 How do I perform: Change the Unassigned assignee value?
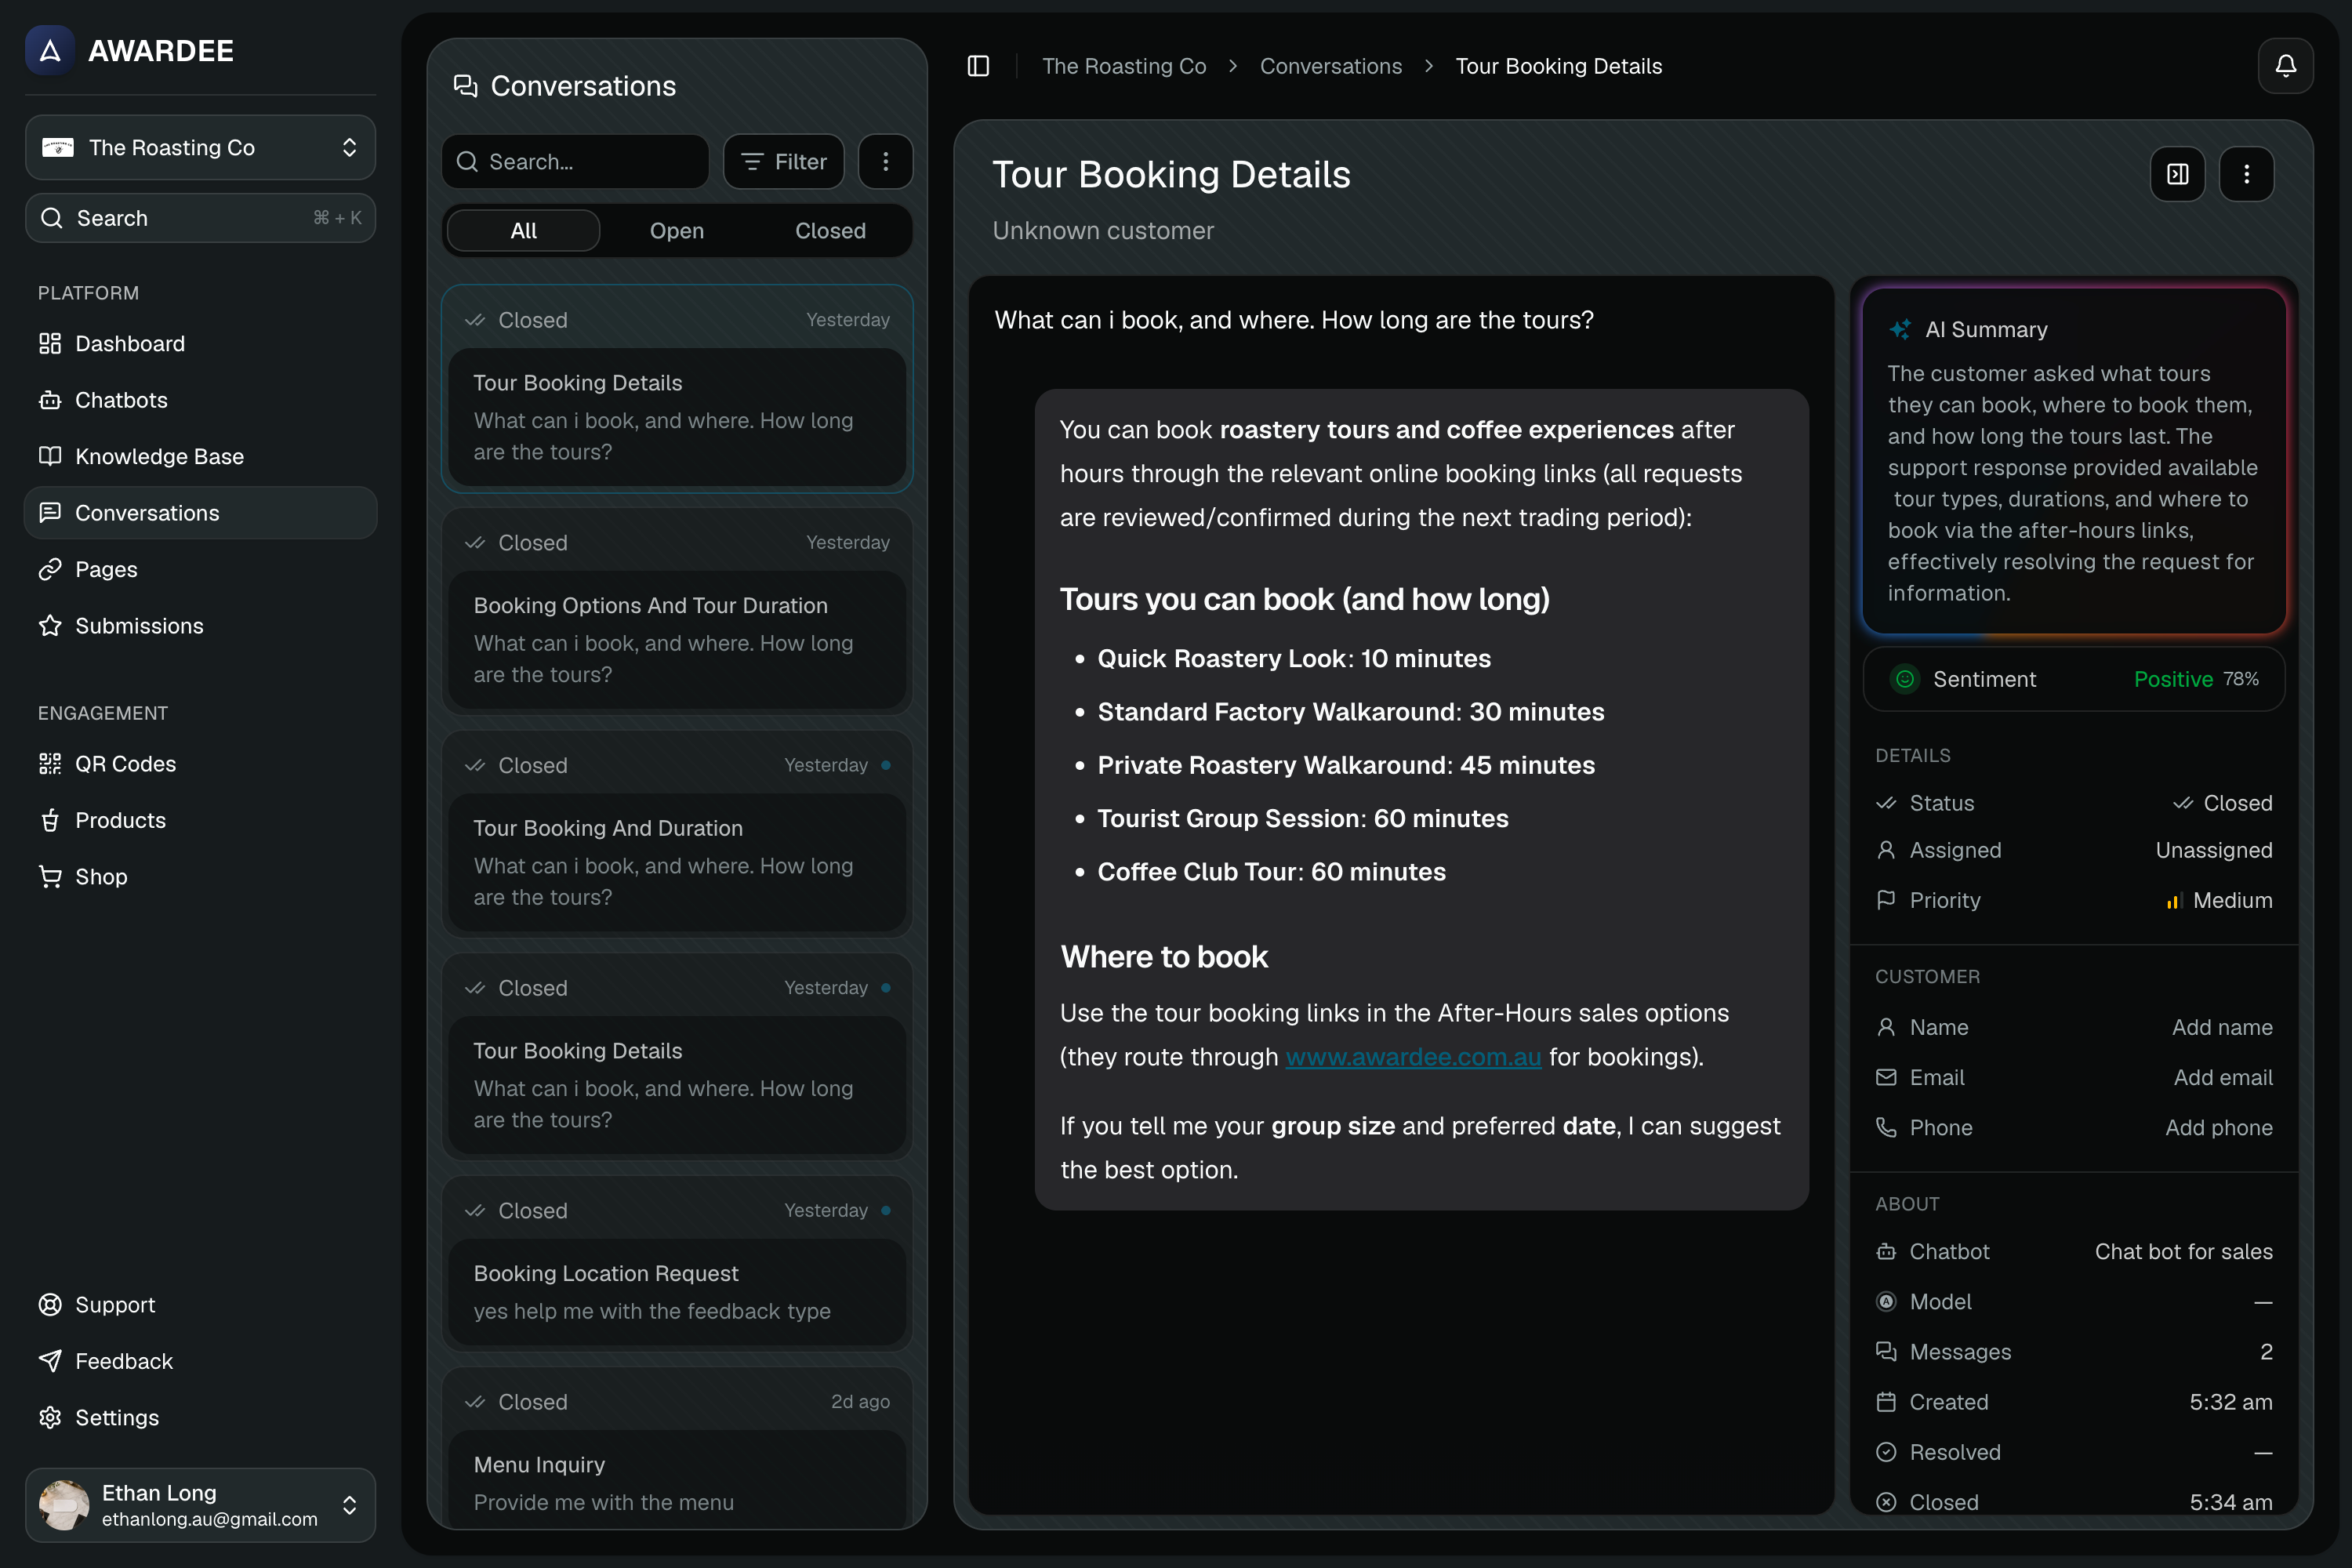coord(2214,850)
